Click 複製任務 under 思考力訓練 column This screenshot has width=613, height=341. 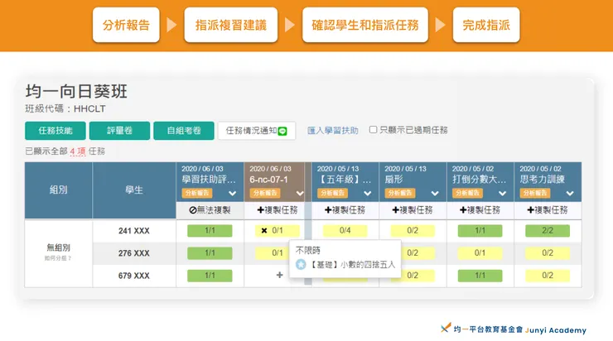click(x=548, y=210)
